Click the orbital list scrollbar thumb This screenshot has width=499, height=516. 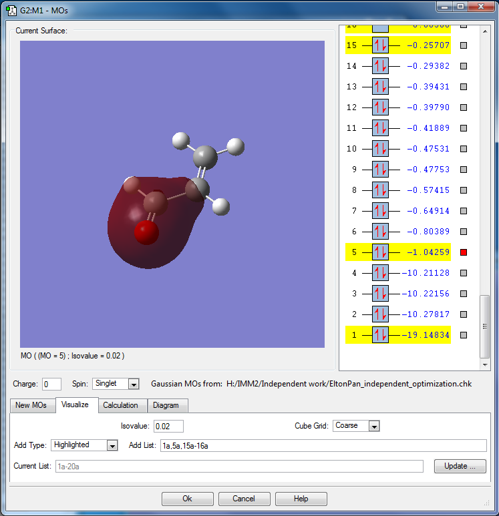tap(484, 326)
